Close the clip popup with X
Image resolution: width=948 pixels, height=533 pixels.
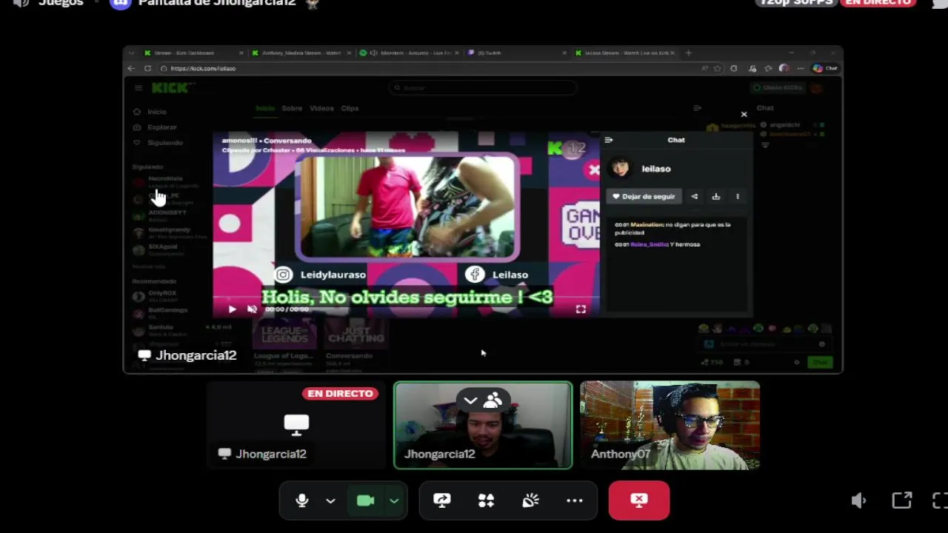click(744, 115)
